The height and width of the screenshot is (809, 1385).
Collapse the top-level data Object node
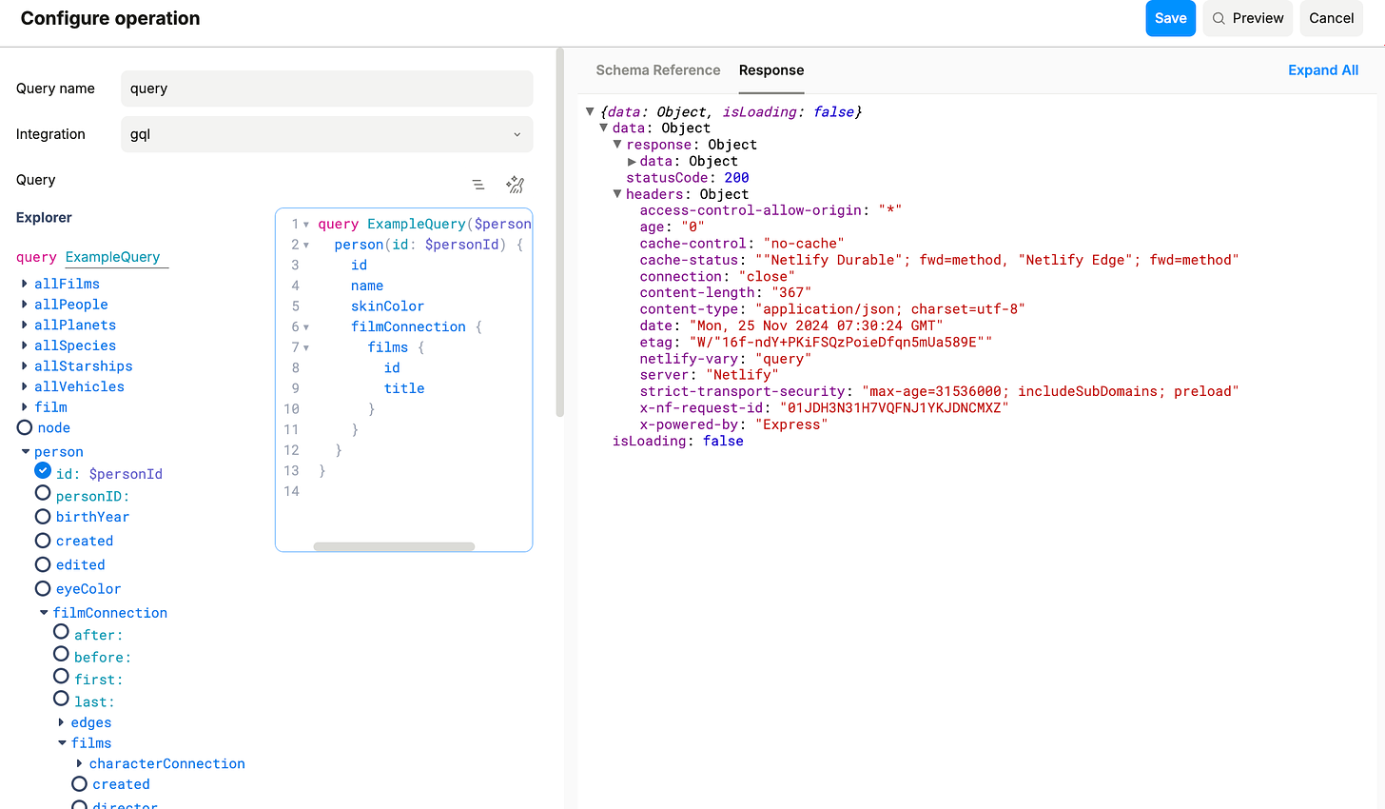603,128
